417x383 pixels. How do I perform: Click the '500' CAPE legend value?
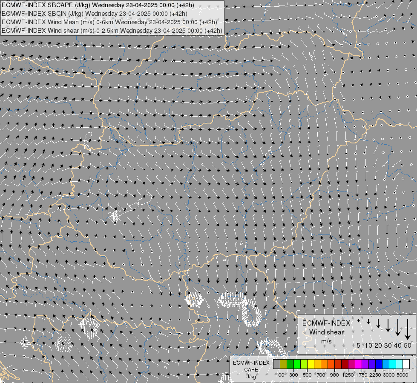click(x=307, y=375)
